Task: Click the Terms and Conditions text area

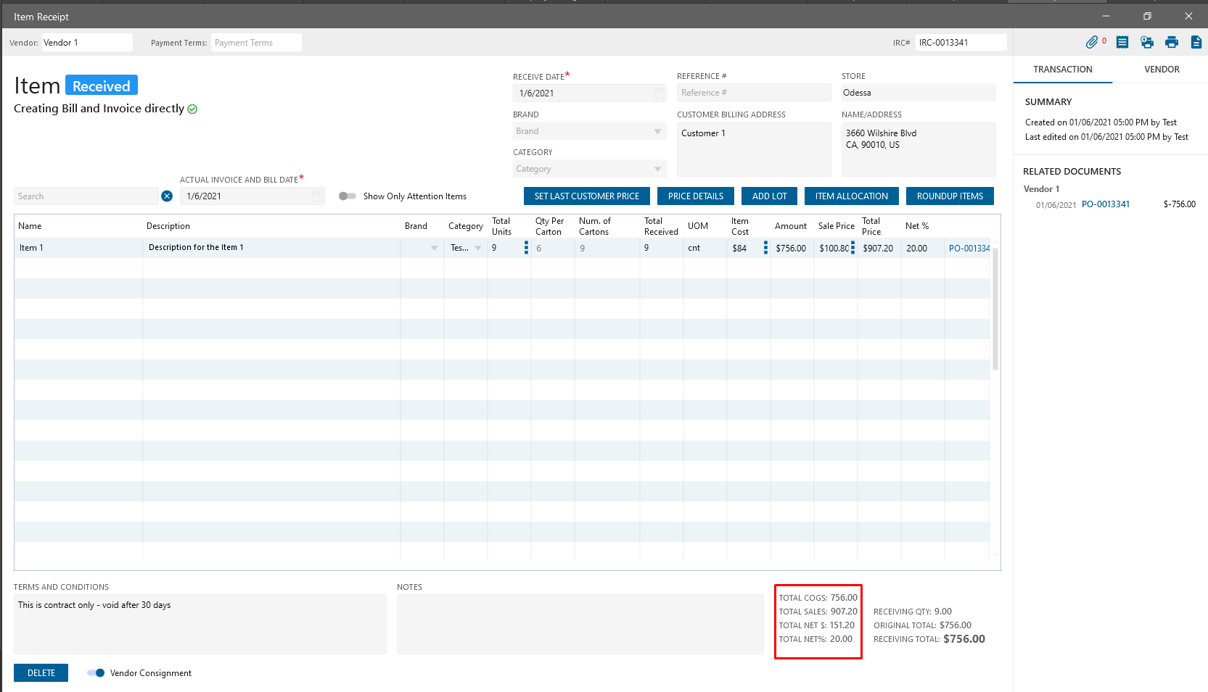Action: pyautogui.click(x=200, y=625)
